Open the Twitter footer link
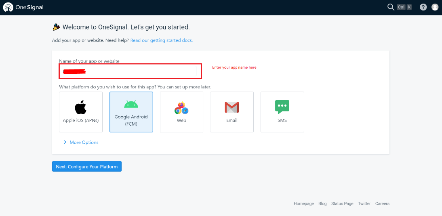Screen dimensions: 442x216 tap(364, 204)
